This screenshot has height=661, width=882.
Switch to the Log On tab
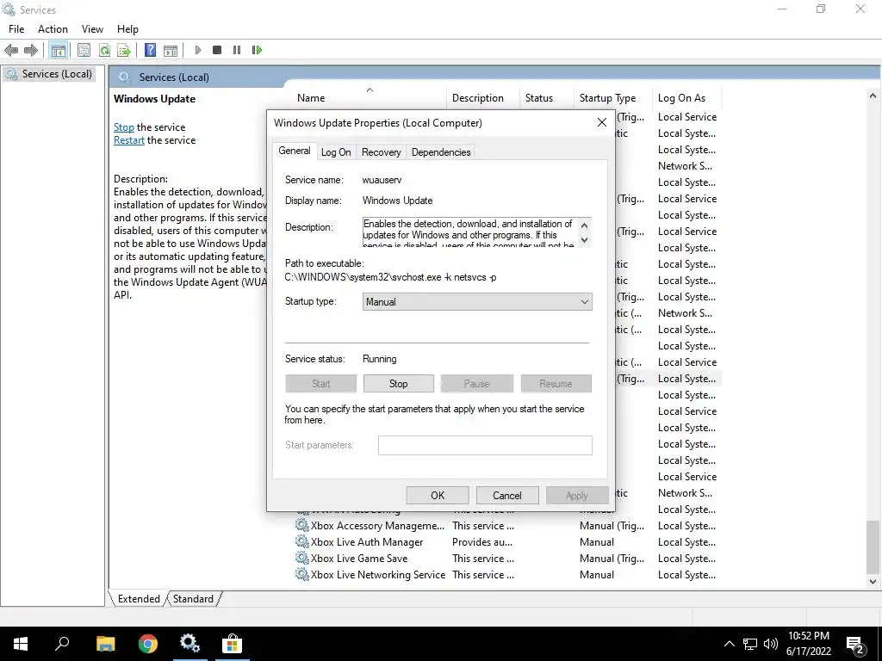tap(336, 152)
